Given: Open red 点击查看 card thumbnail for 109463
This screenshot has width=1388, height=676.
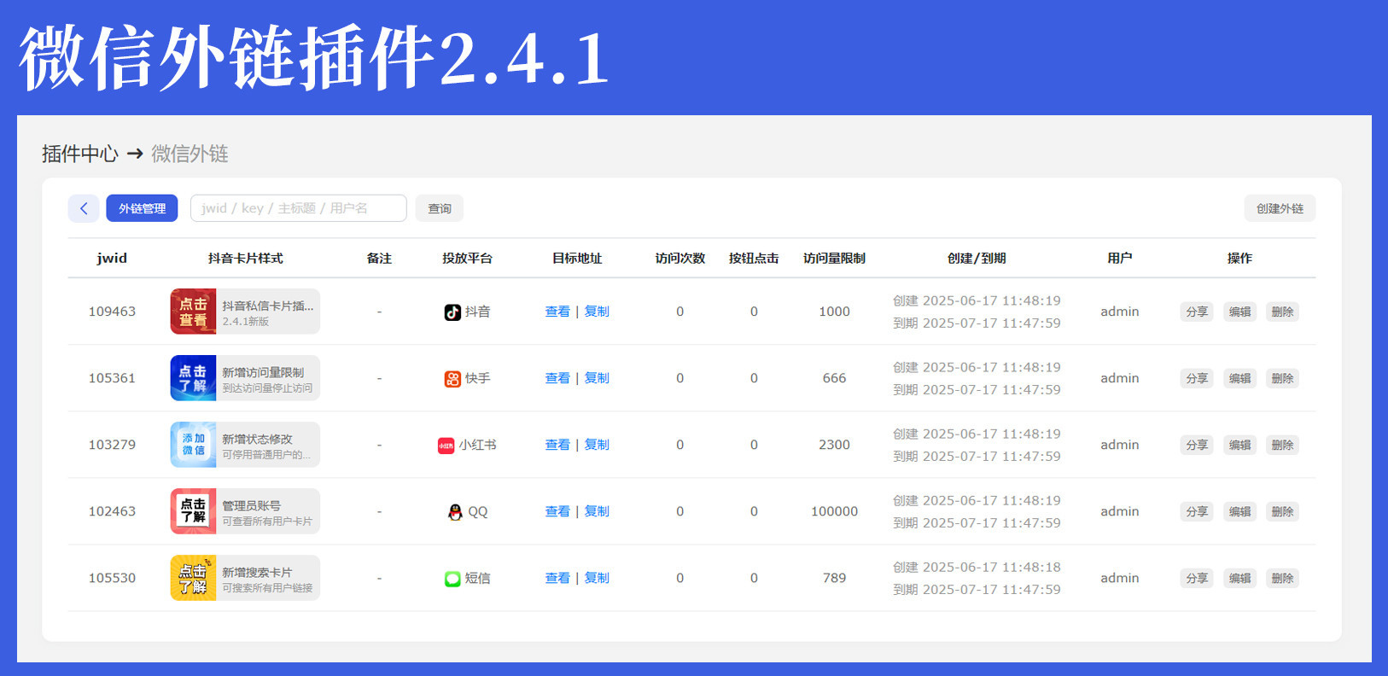Looking at the screenshot, I should pos(193,312).
